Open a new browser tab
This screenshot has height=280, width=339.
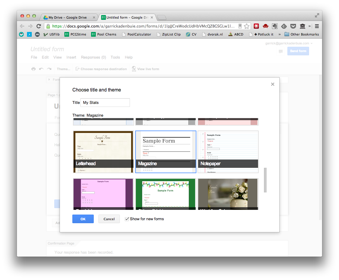162,17
